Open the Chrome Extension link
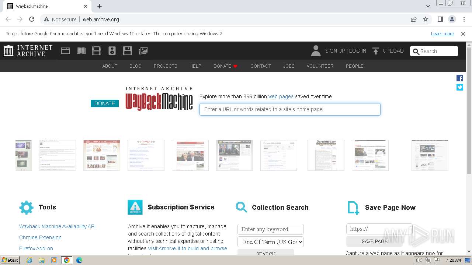The image size is (472, 265). click(x=40, y=237)
